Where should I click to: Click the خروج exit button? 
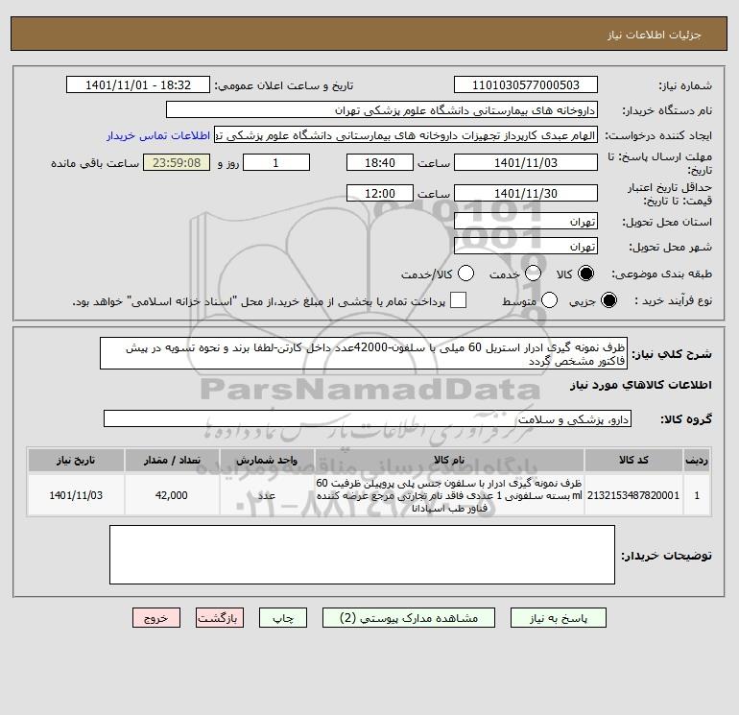[156, 618]
